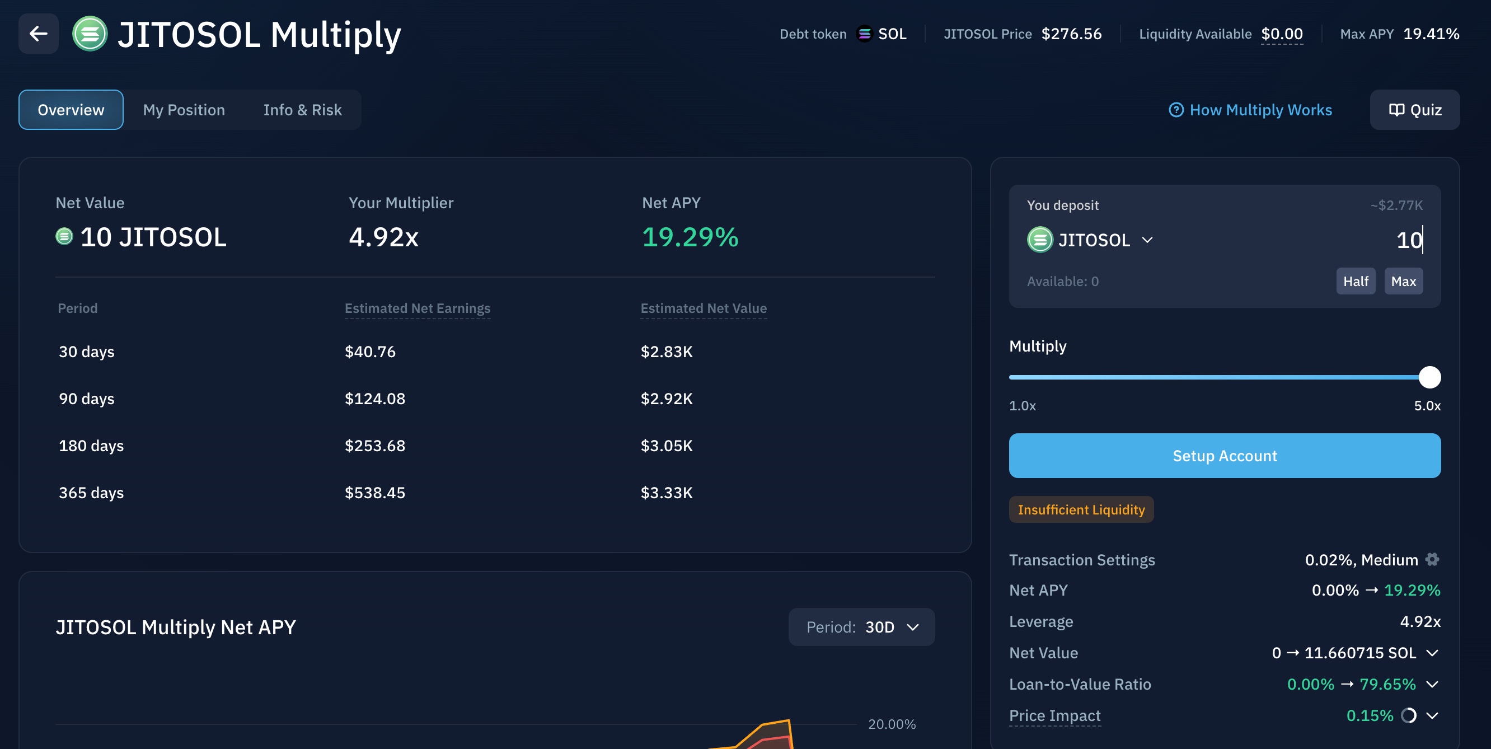This screenshot has width=1491, height=749.
Task: Click the Price Impact label
Action: (x=1054, y=715)
